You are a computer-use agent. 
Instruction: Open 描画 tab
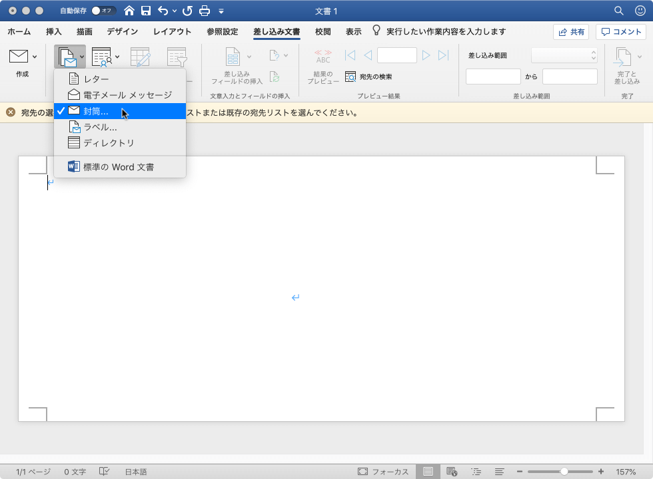[85, 32]
